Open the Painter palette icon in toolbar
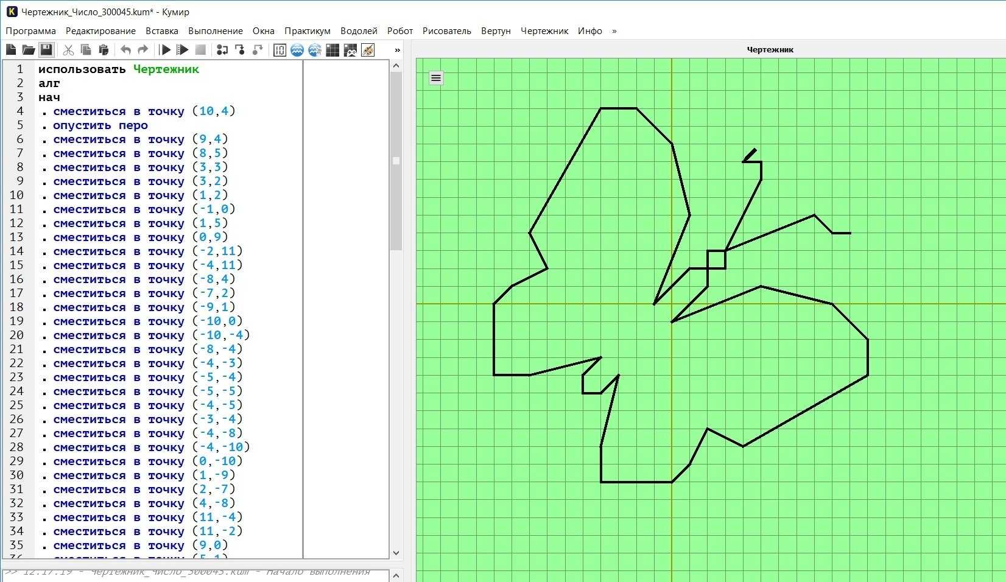 point(368,50)
